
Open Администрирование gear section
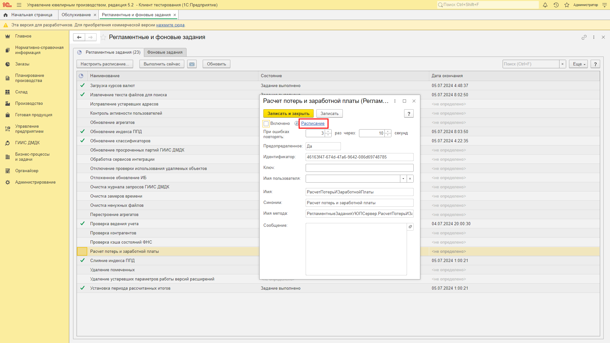coord(8,182)
